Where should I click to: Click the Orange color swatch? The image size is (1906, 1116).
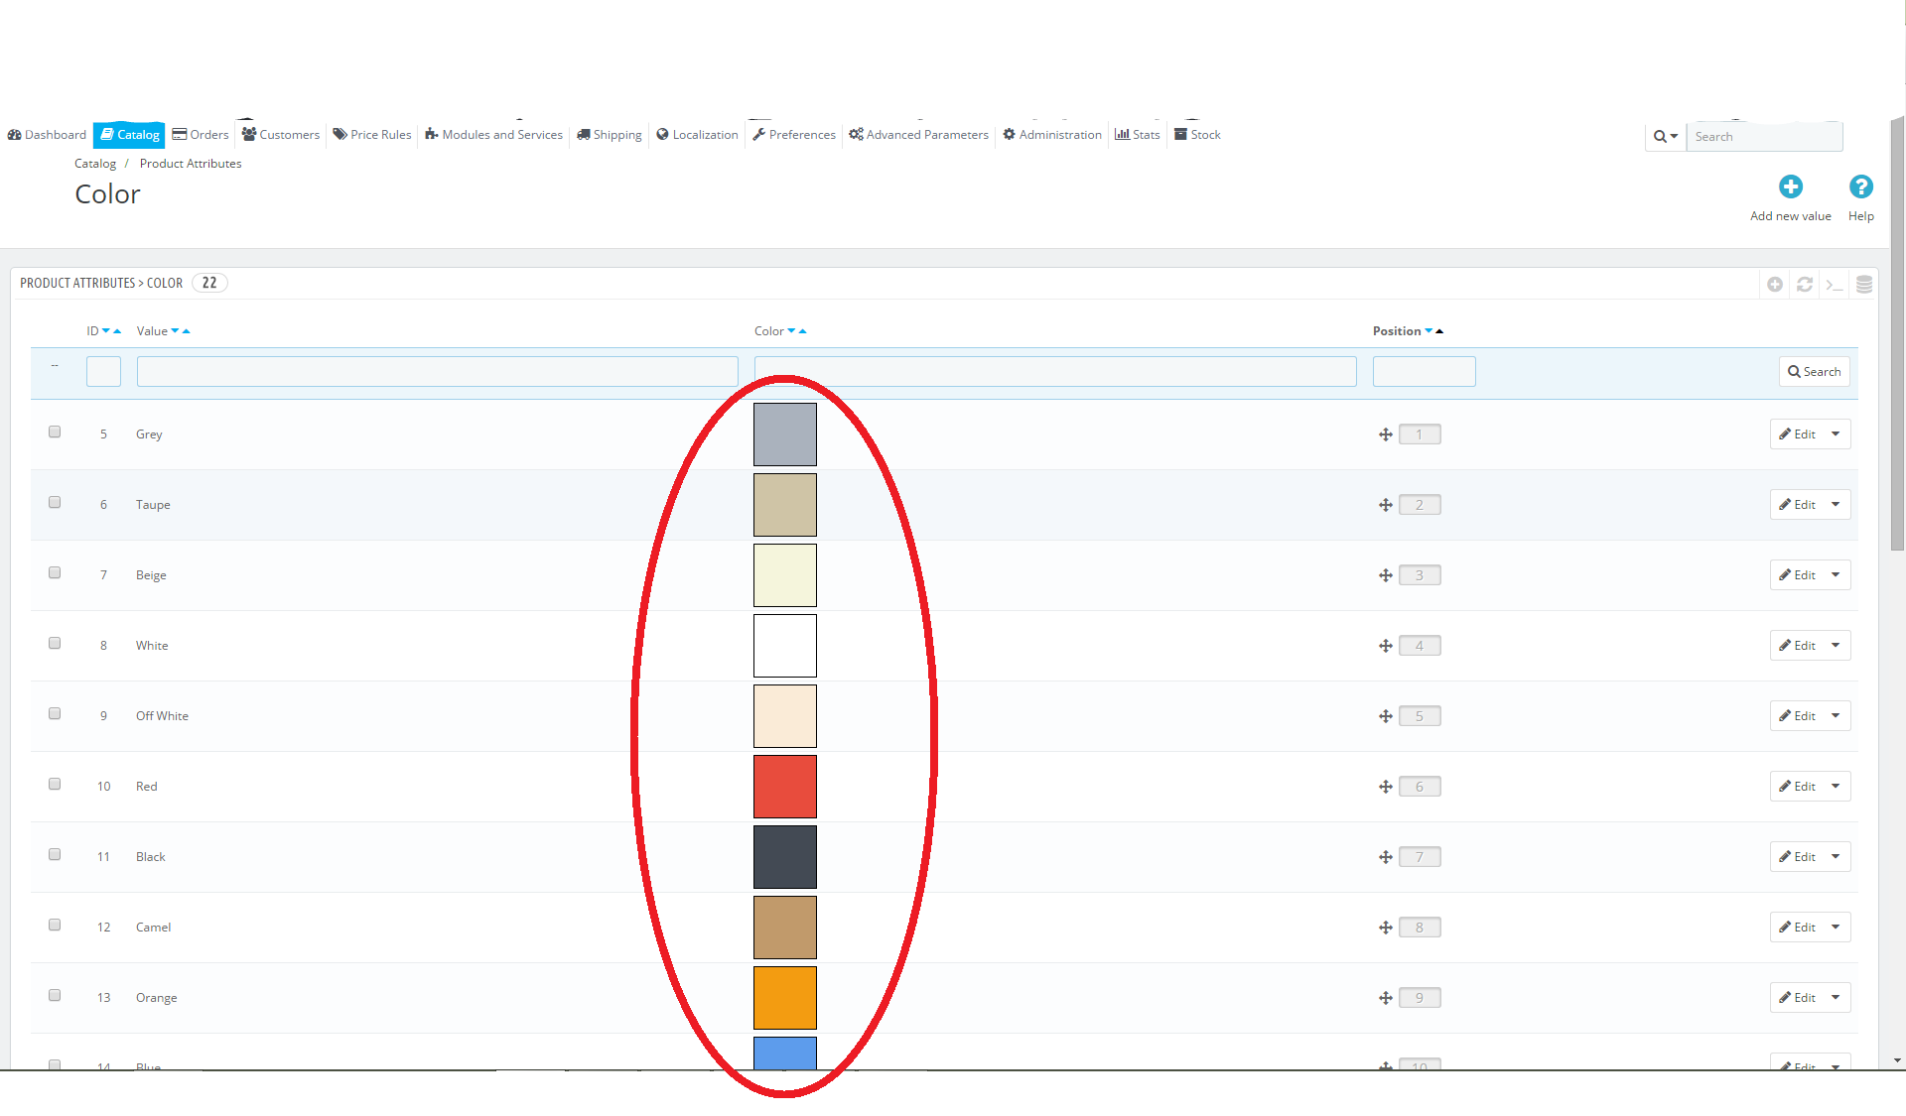coord(784,998)
